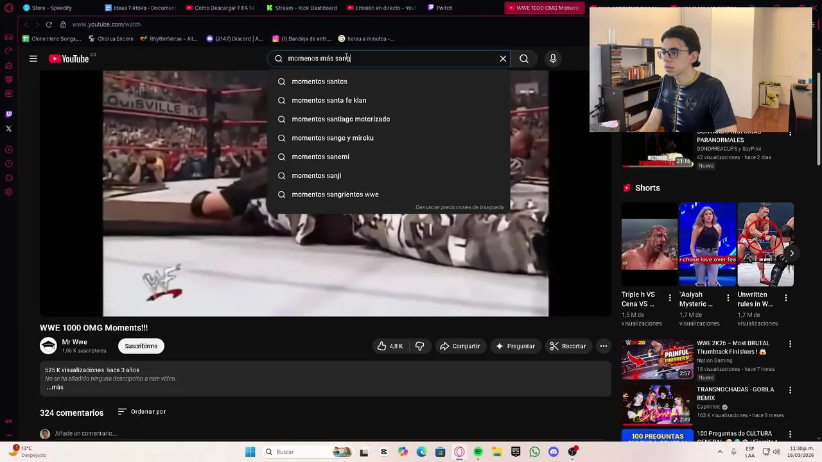This screenshot has height=462, width=822.
Task: Open the Recortar clip tool
Action: pos(568,346)
